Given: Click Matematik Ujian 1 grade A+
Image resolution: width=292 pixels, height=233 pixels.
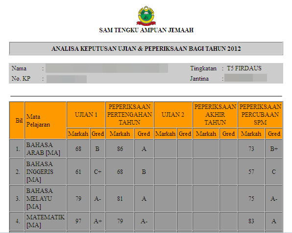Looking at the screenshot, I should coord(97,221).
